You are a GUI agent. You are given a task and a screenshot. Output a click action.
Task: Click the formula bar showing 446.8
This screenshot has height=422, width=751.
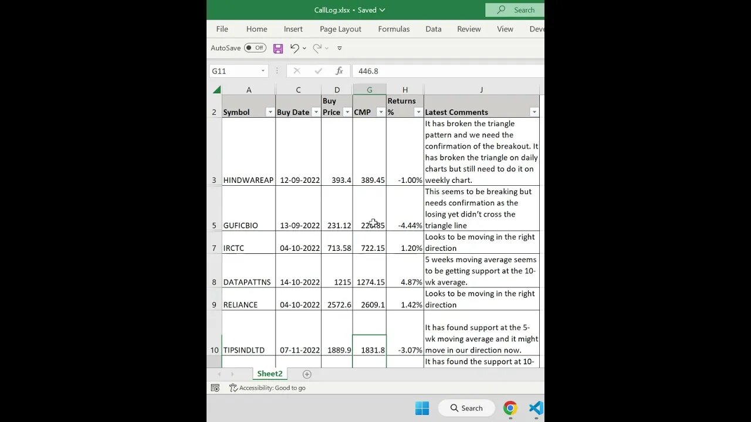point(448,71)
